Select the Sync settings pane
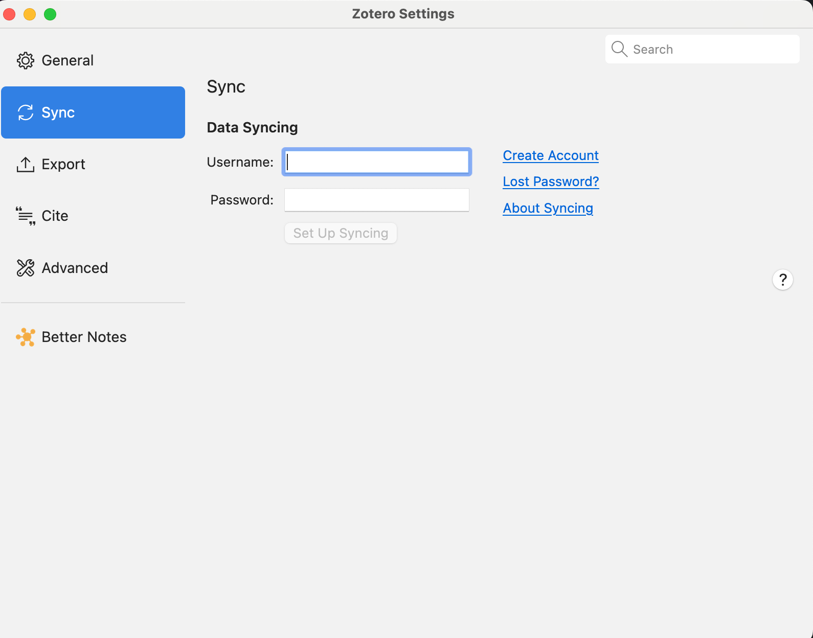 click(x=93, y=112)
